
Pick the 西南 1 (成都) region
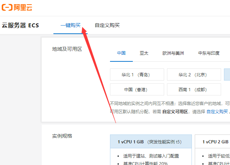194,89
